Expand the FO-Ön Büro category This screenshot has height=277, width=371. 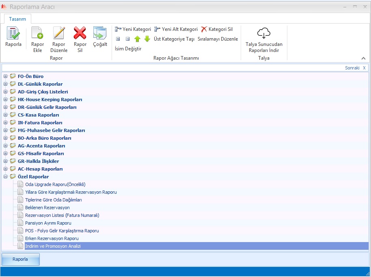5,76
